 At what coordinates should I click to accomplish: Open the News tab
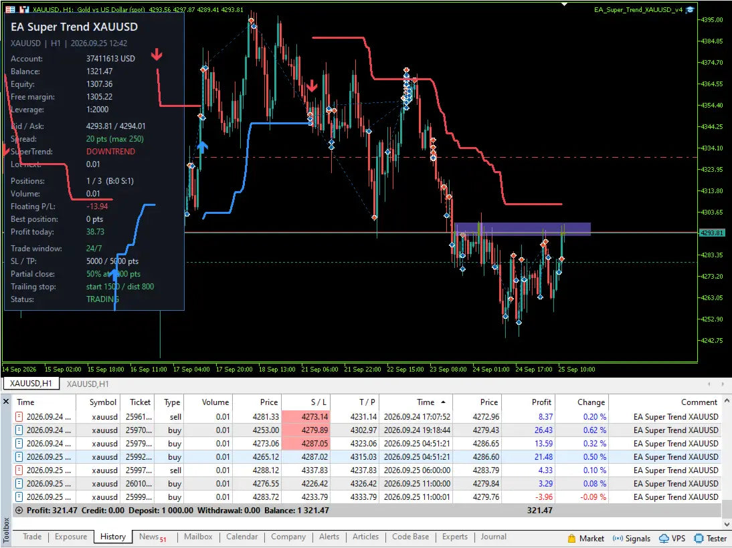[x=153, y=537]
